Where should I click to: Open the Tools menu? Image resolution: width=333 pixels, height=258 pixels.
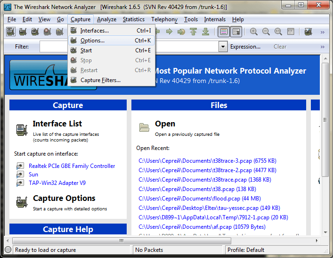191,19
